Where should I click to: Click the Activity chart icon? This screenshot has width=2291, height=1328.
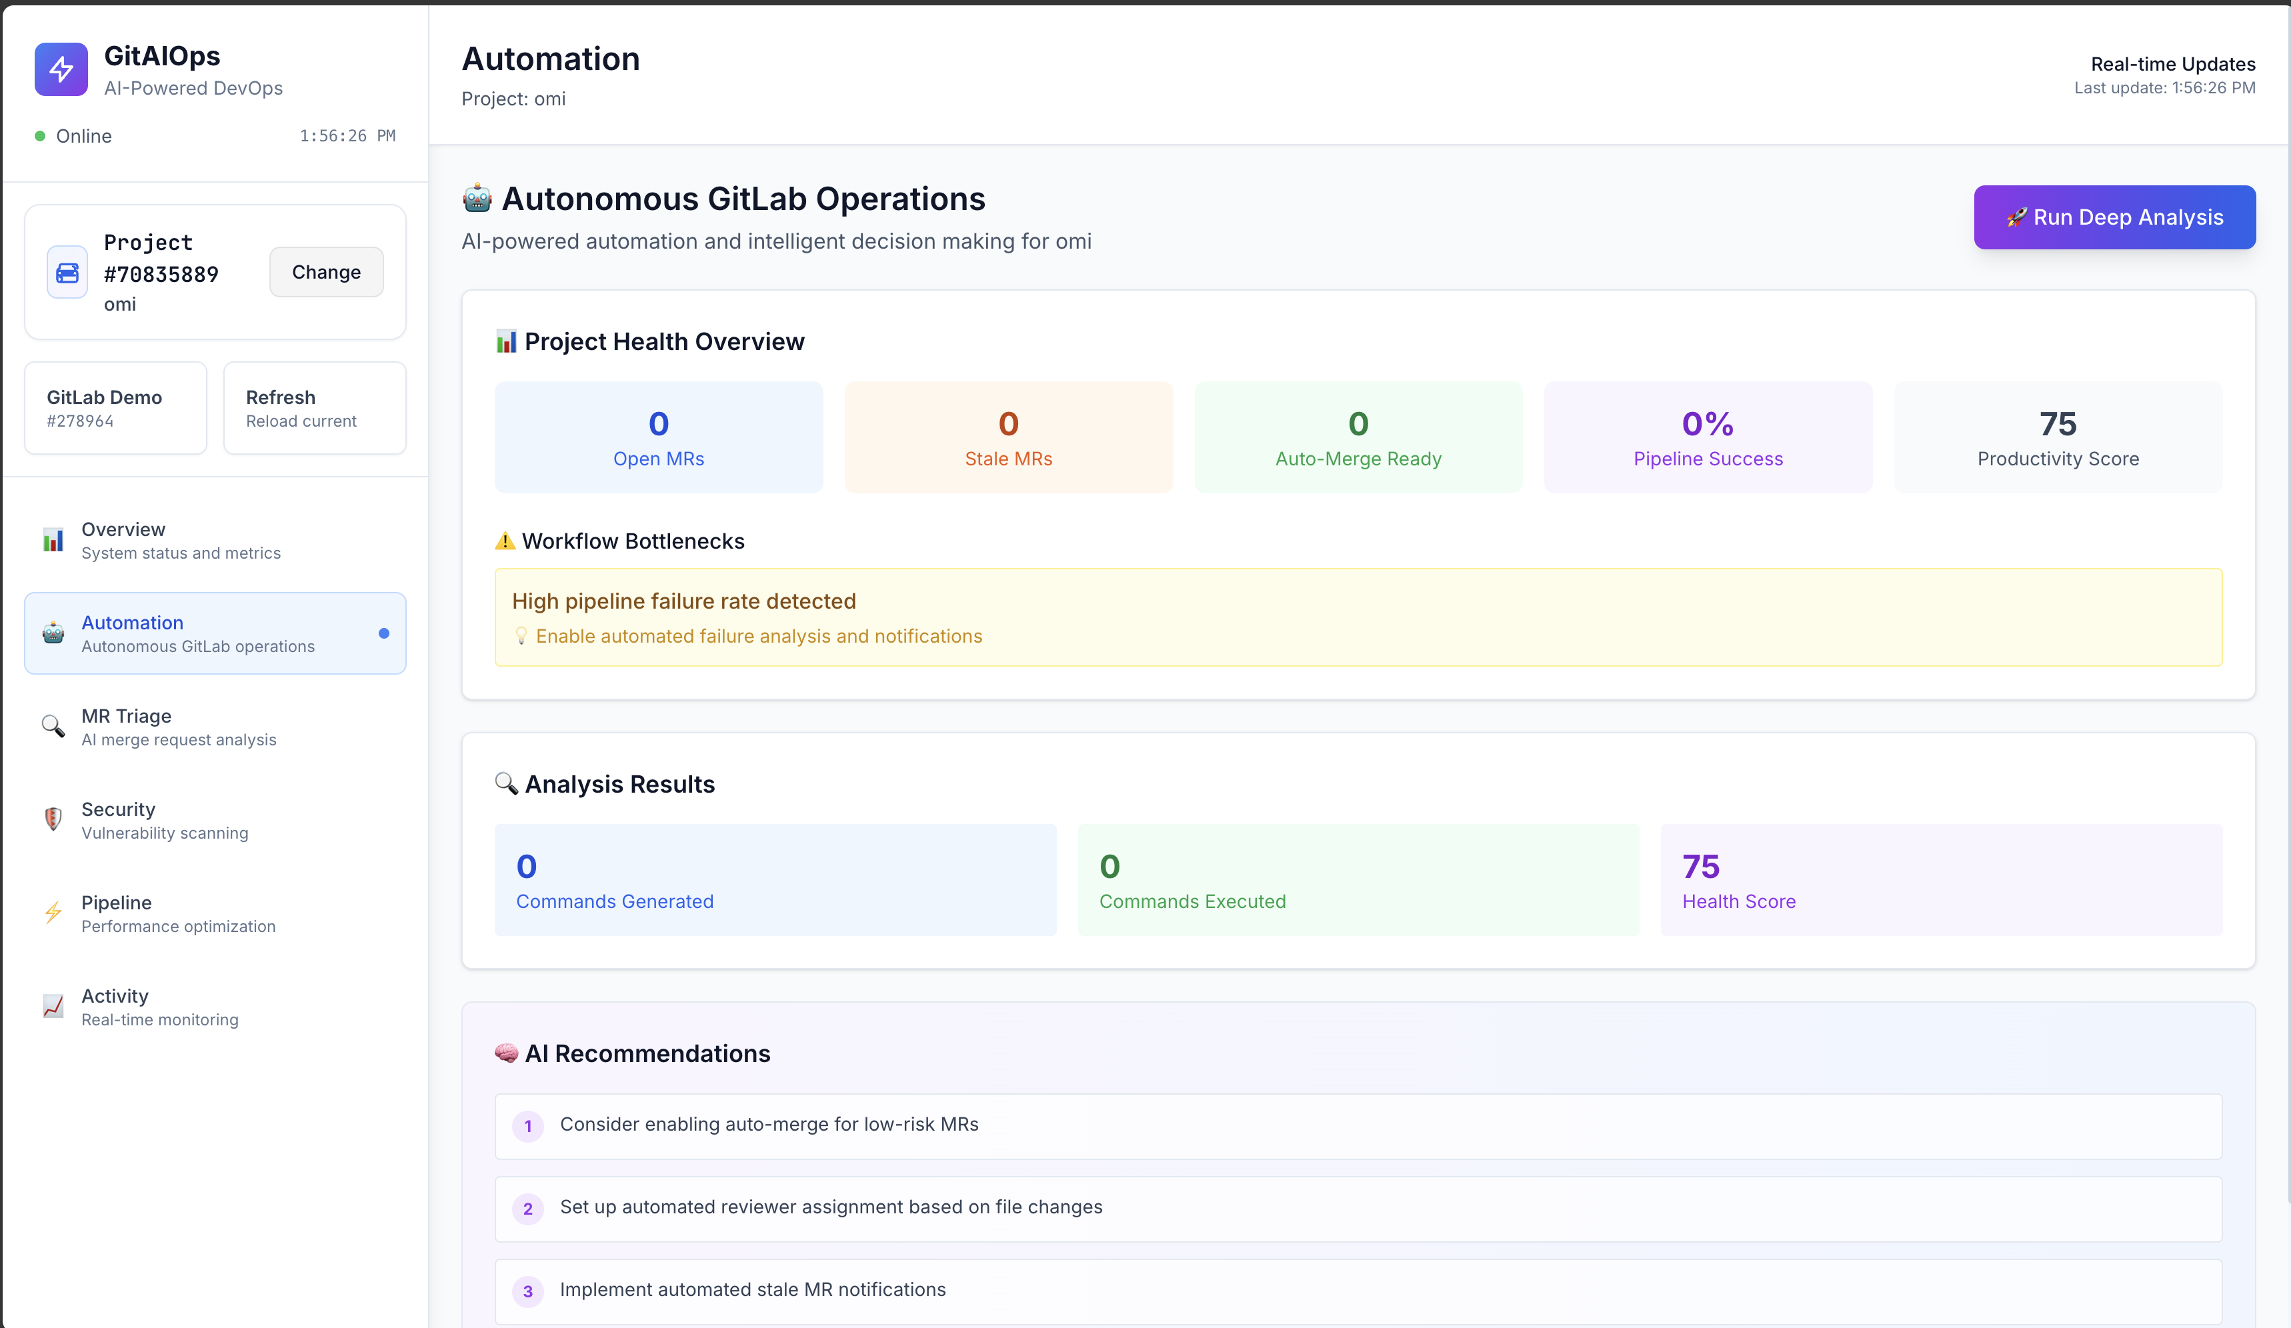coord(53,1006)
